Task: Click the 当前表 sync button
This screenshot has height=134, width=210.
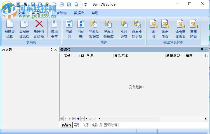Action: click(x=81, y=29)
